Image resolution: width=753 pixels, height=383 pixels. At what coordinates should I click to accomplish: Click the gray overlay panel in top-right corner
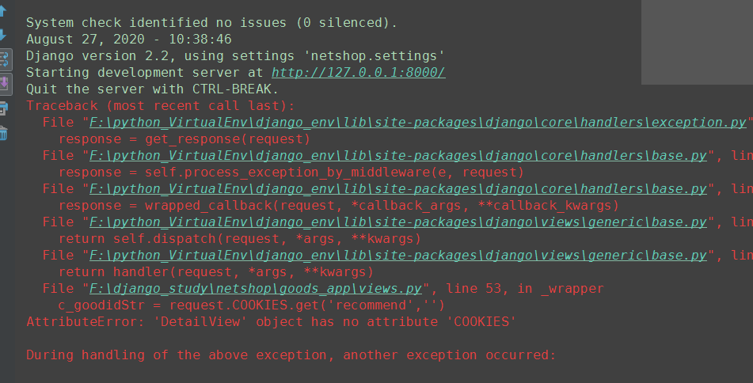point(698,42)
